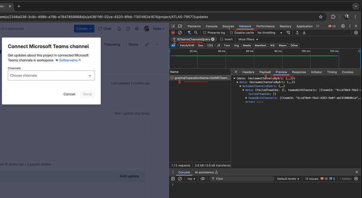Enable the Disable cache checkbox
Viewport: 362px width, 198px height.
pyautogui.click(x=232, y=33)
